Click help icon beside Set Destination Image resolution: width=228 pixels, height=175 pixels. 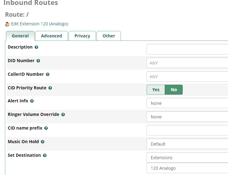pos(45,156)
